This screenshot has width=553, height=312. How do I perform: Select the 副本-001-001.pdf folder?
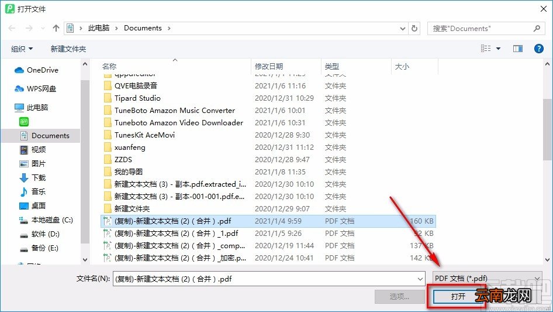pyautogui.click(x=268, y=197)
